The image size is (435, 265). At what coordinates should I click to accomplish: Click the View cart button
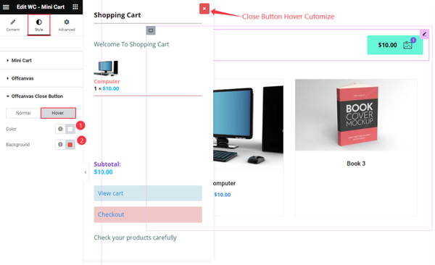[148, 193]
